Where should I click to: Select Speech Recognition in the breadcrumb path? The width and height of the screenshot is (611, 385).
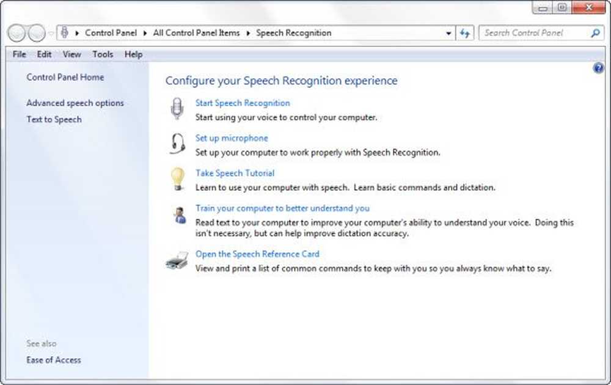pos(293,33)
